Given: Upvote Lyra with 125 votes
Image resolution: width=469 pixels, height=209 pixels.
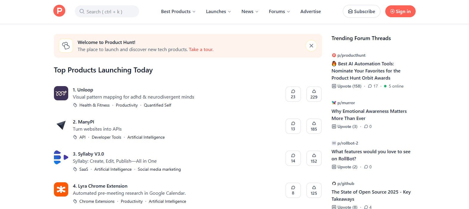Looking at the screenshot, I should [314, 190].
